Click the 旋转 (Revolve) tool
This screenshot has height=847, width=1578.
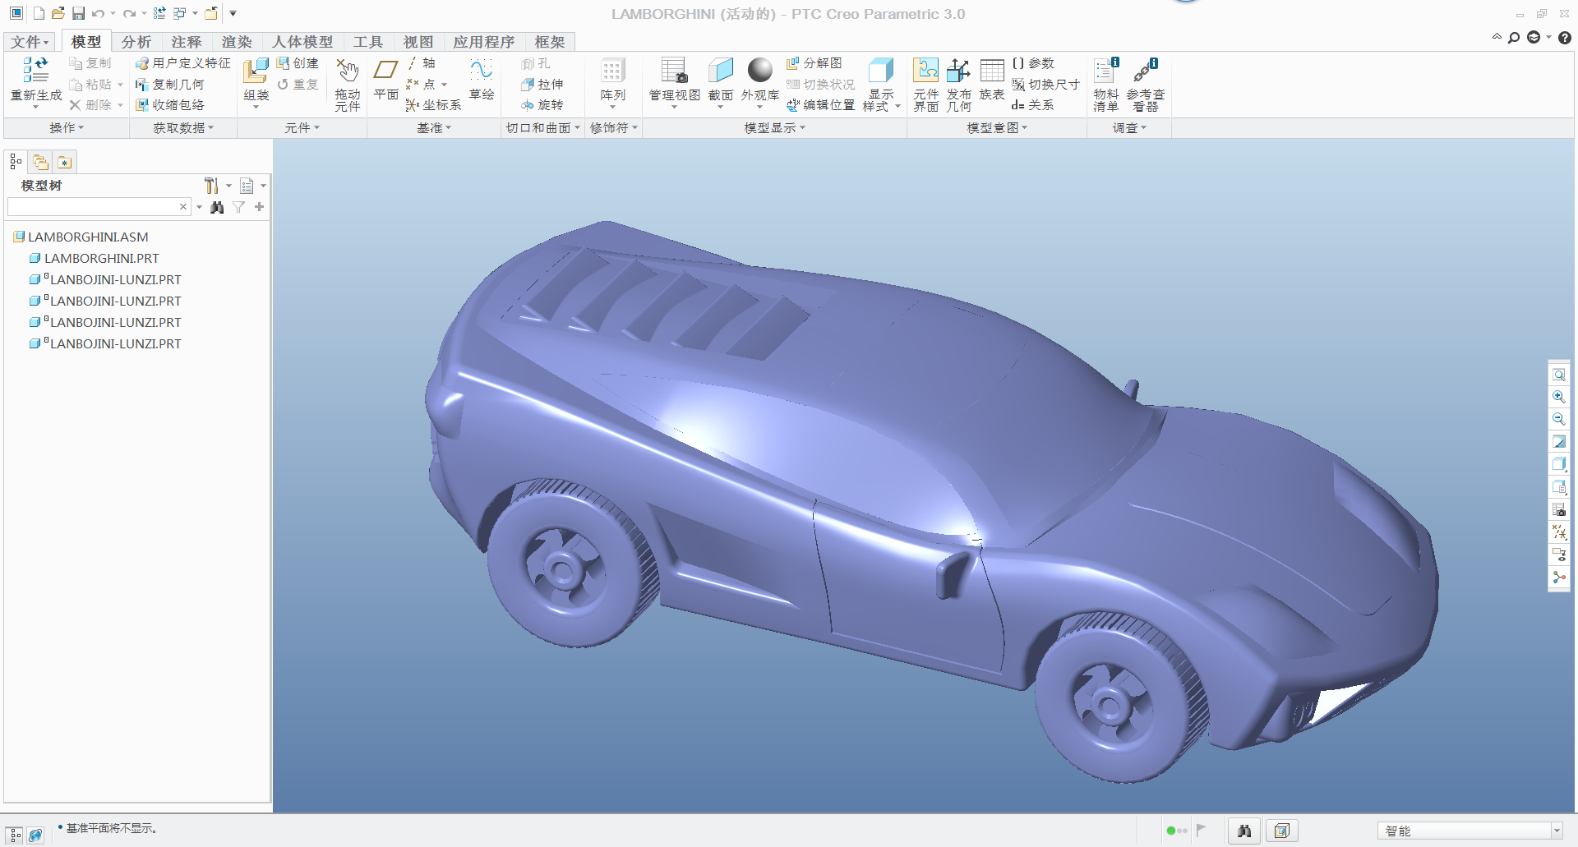pyautogui.click(x=542, y=105)
